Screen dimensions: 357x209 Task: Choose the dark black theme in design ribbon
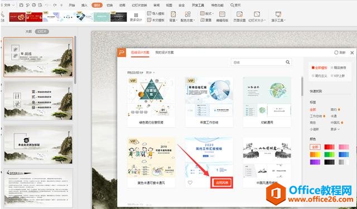point(119,17)
